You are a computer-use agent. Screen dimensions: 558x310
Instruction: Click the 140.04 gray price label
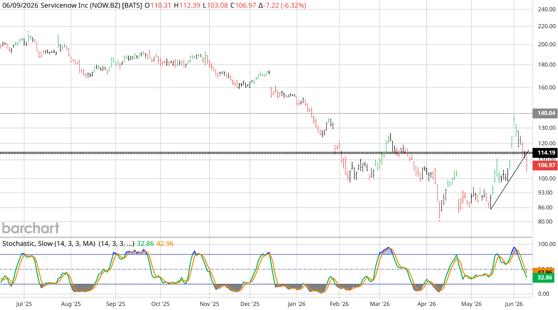(545, 114)
